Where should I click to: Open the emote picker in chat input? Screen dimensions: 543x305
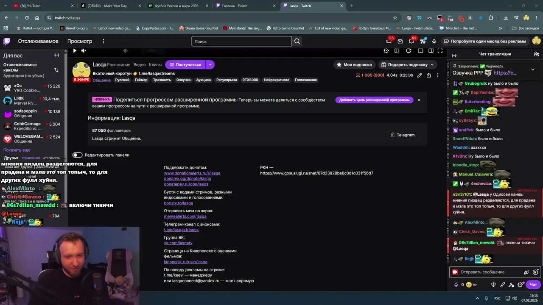click(x=535, y=272)
